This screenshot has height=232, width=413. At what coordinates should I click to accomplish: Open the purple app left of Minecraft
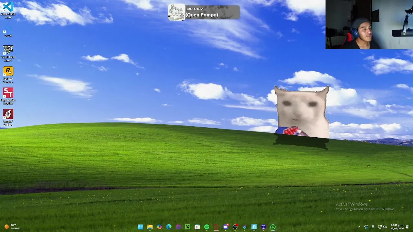click(178, 227)
